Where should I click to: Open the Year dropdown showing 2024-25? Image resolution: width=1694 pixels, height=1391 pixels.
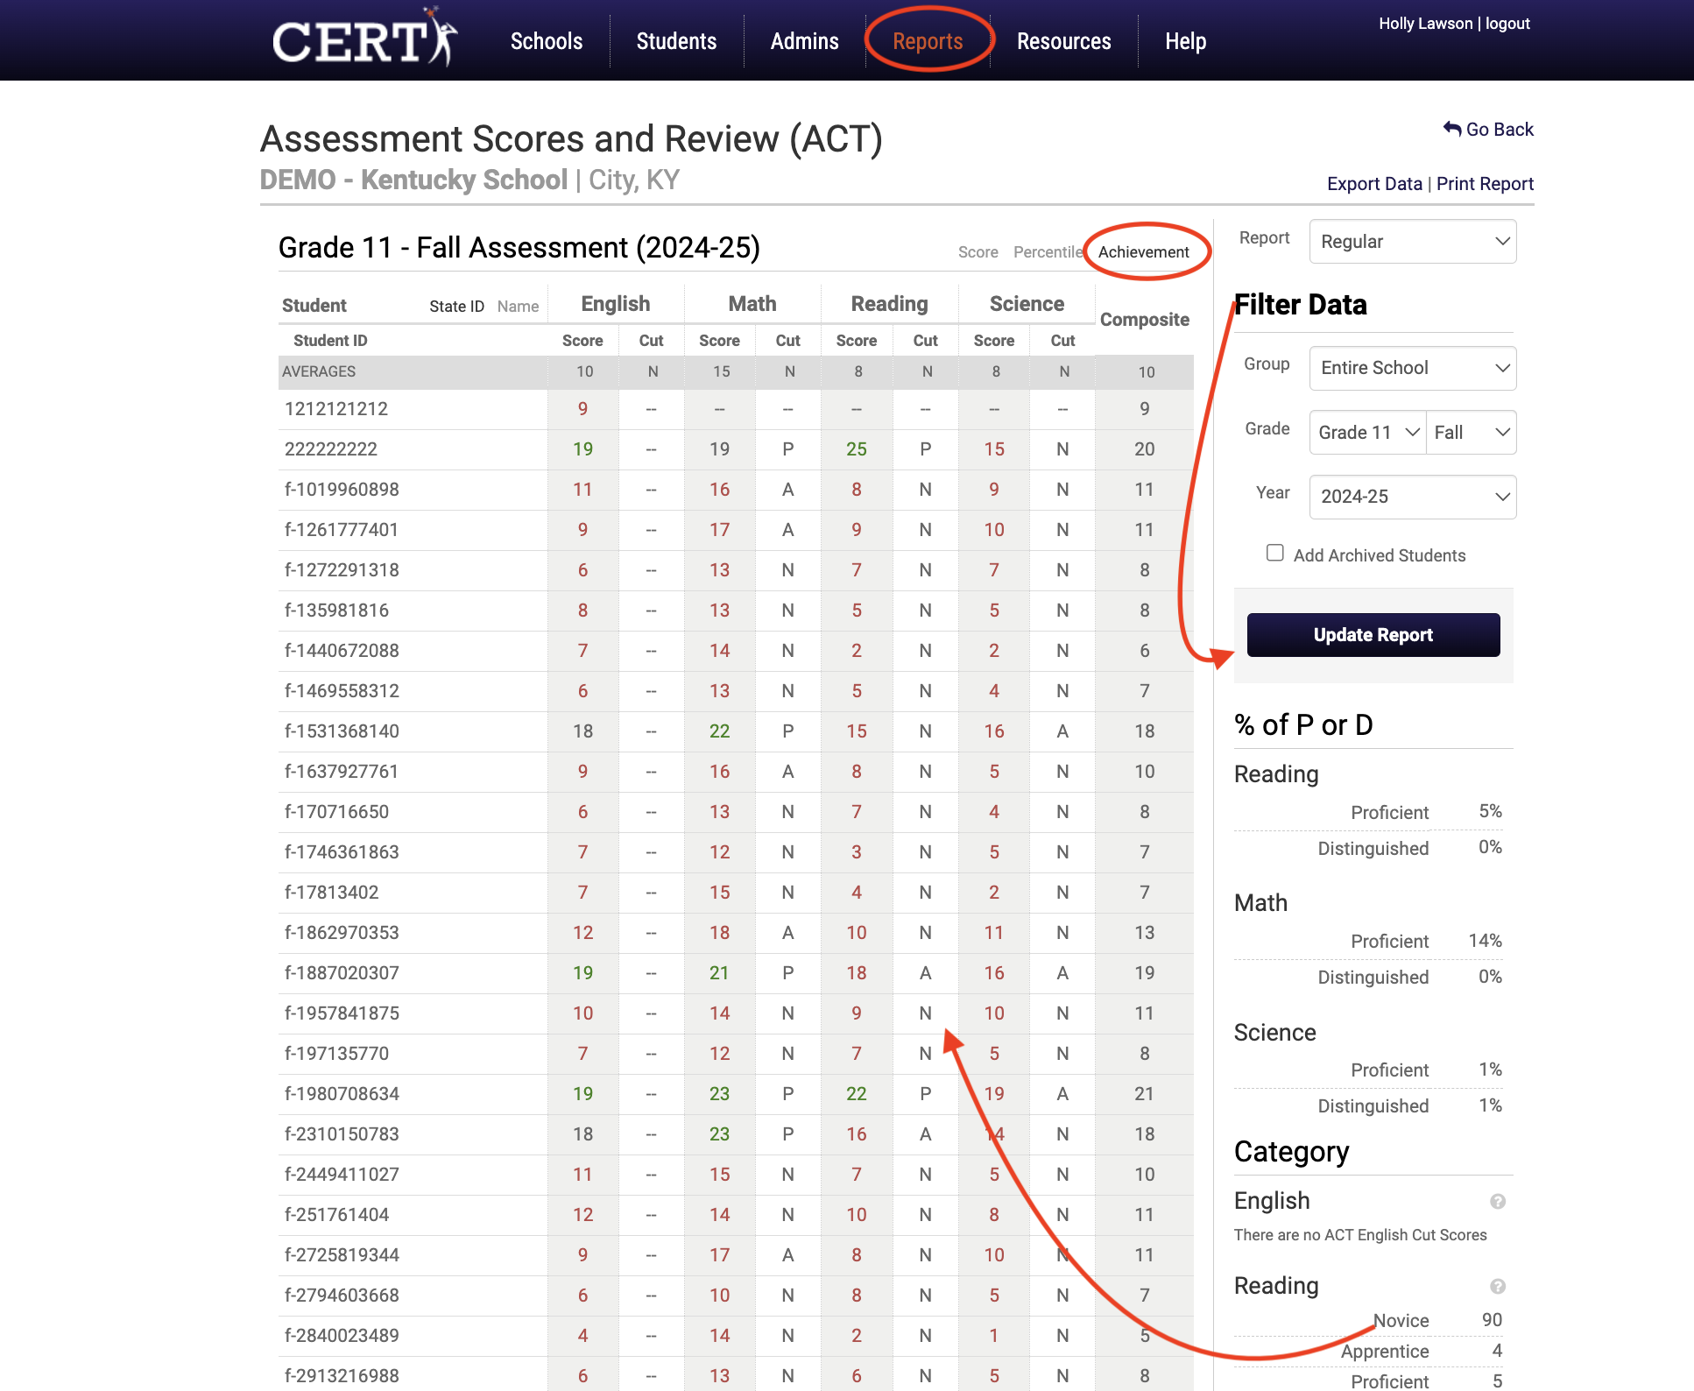tap(1412, 497)
